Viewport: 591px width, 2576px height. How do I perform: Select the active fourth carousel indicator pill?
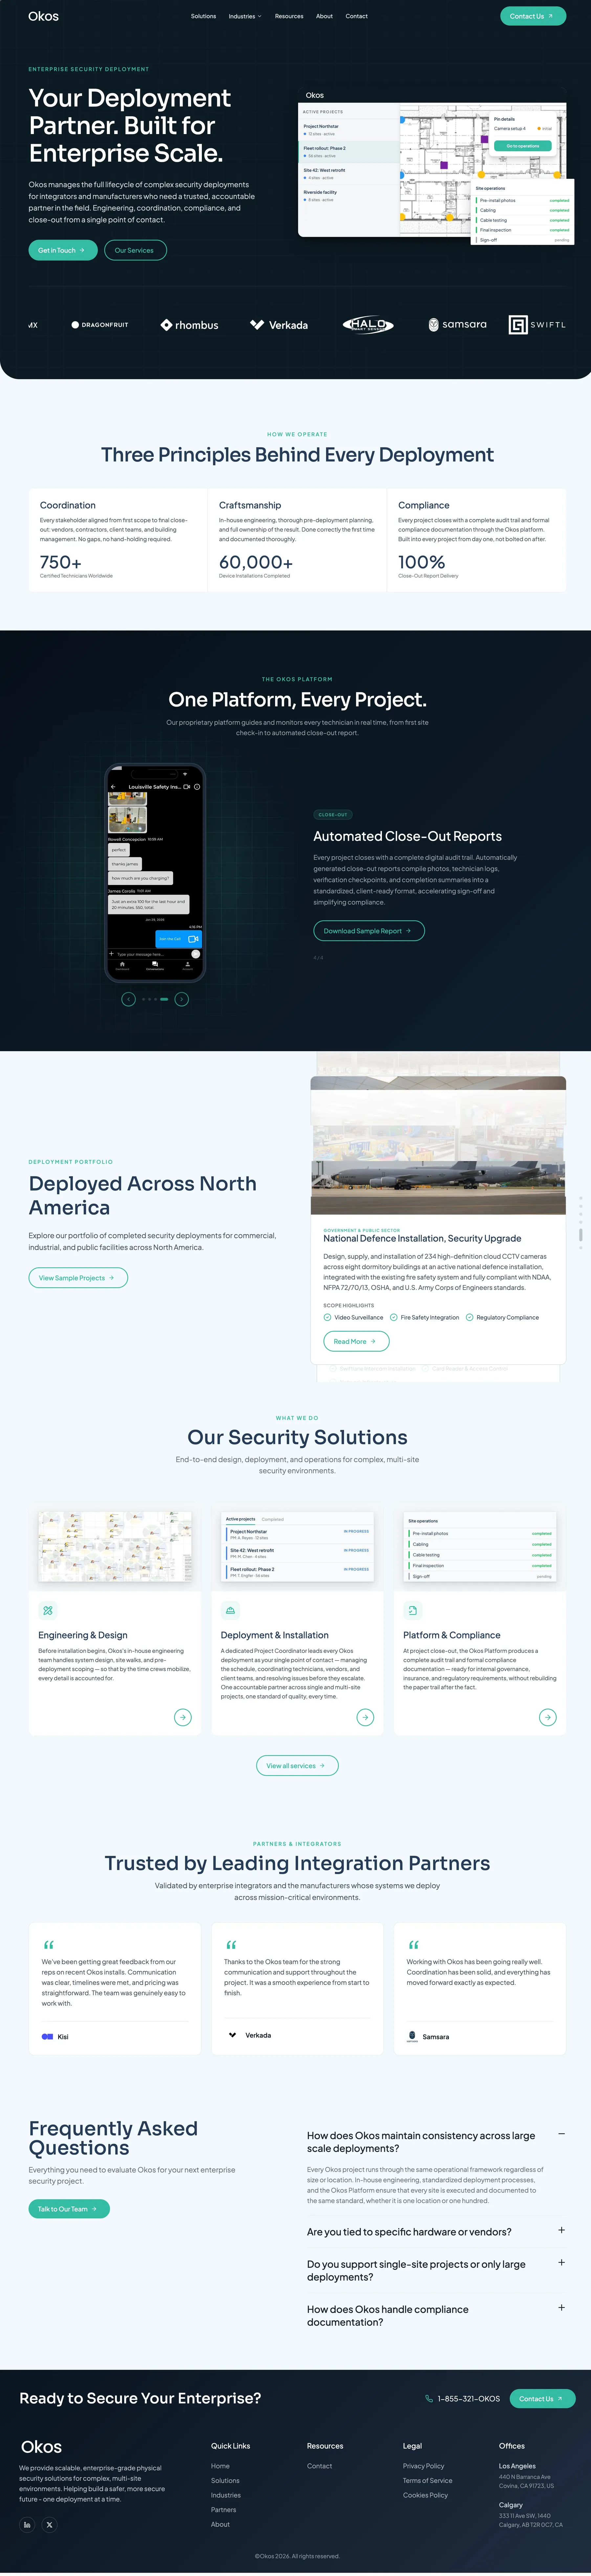point(164,999)
